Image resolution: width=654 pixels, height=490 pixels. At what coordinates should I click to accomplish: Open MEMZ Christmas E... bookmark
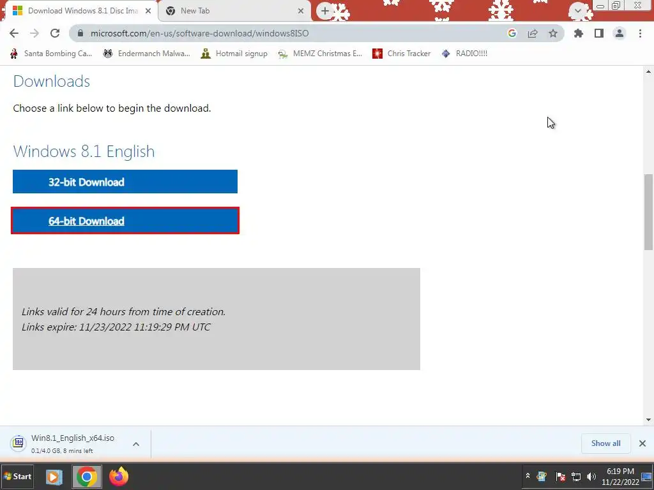(x=320, y=54)
